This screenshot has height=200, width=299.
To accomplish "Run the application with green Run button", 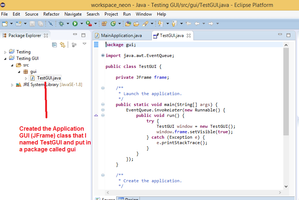I will coord(75,24).
